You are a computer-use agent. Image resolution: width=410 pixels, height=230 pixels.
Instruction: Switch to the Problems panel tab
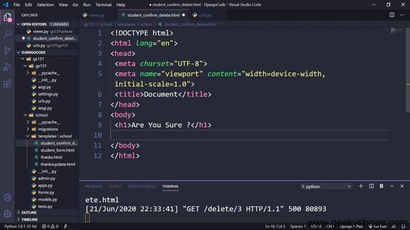pyautogui.click(x=94, y=187)
